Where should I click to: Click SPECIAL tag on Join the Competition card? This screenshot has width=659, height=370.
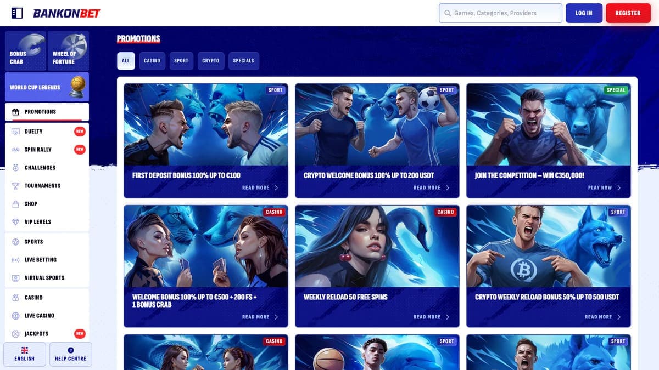point(616,90)
